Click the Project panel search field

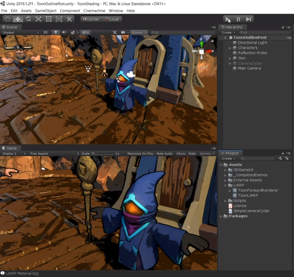coord(257,159)
